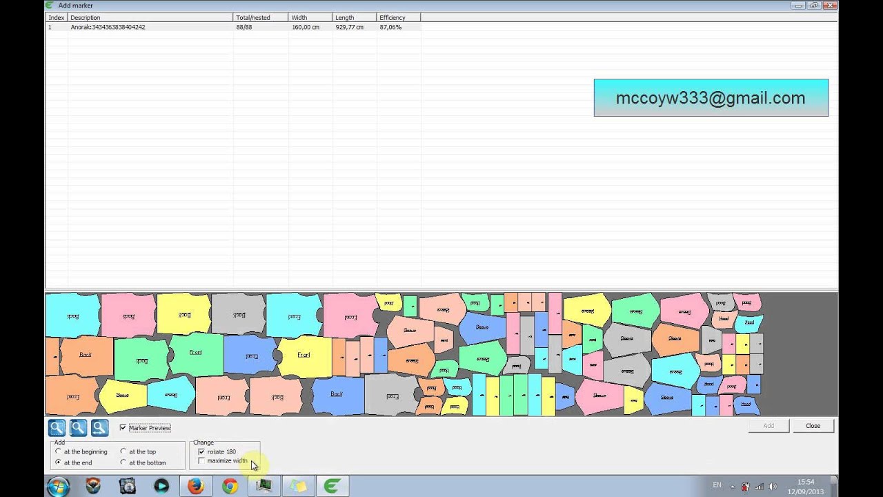Viewport: 883px width, 497px height.
Task: Uncheck the rotate 180 option
Action: 201,451
